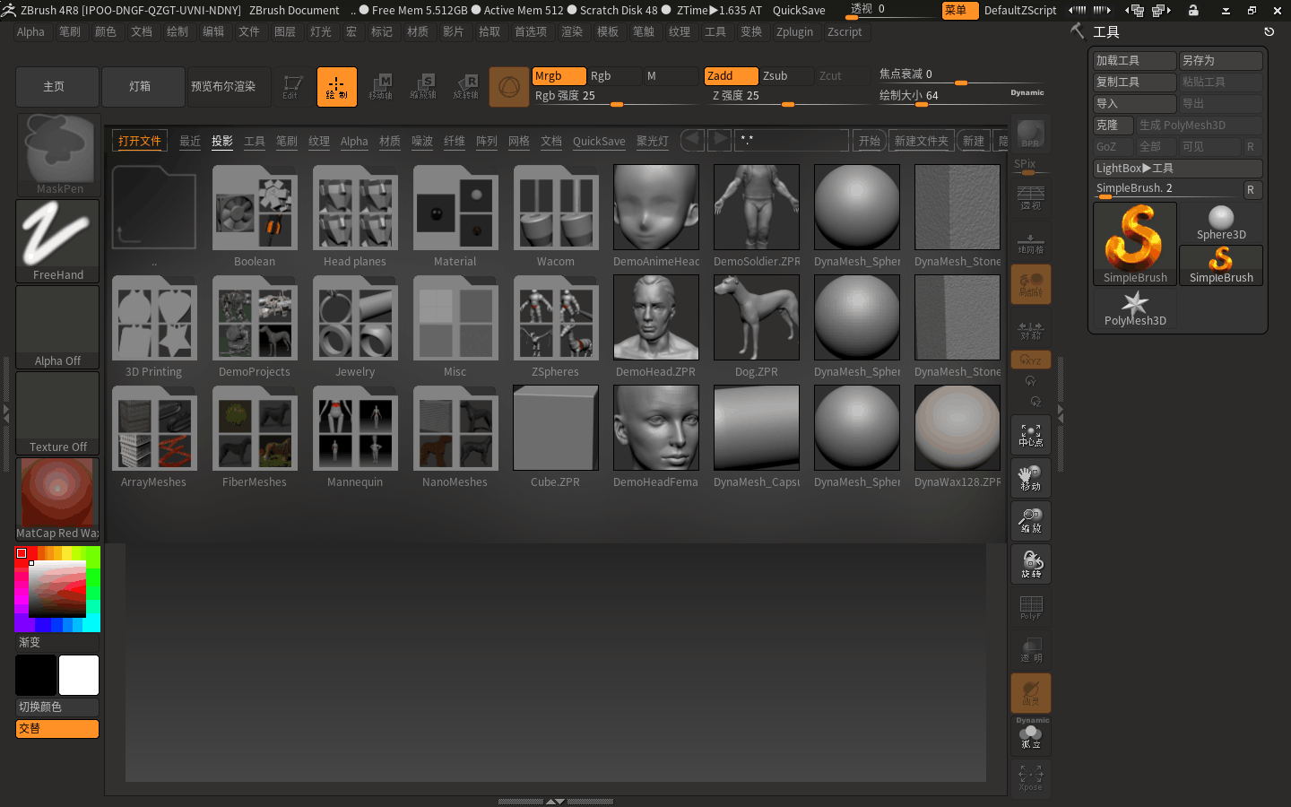Toggle the 菜单 menus button in title bar
Screen dimensions: 1291x807
(959, 10)
